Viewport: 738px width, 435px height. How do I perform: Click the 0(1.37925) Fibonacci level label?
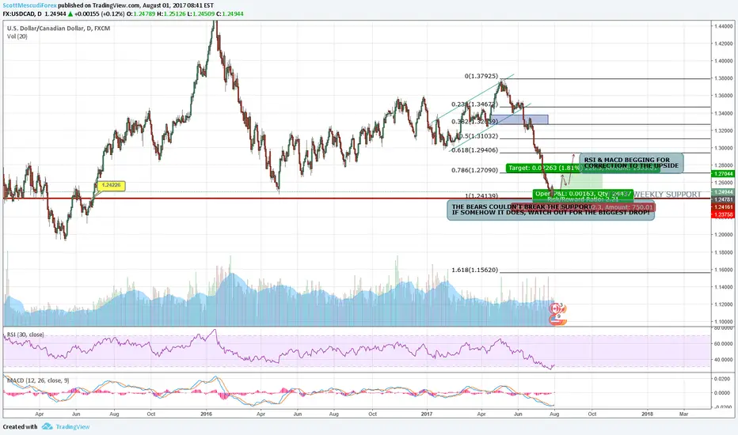[x=481, y=76]
